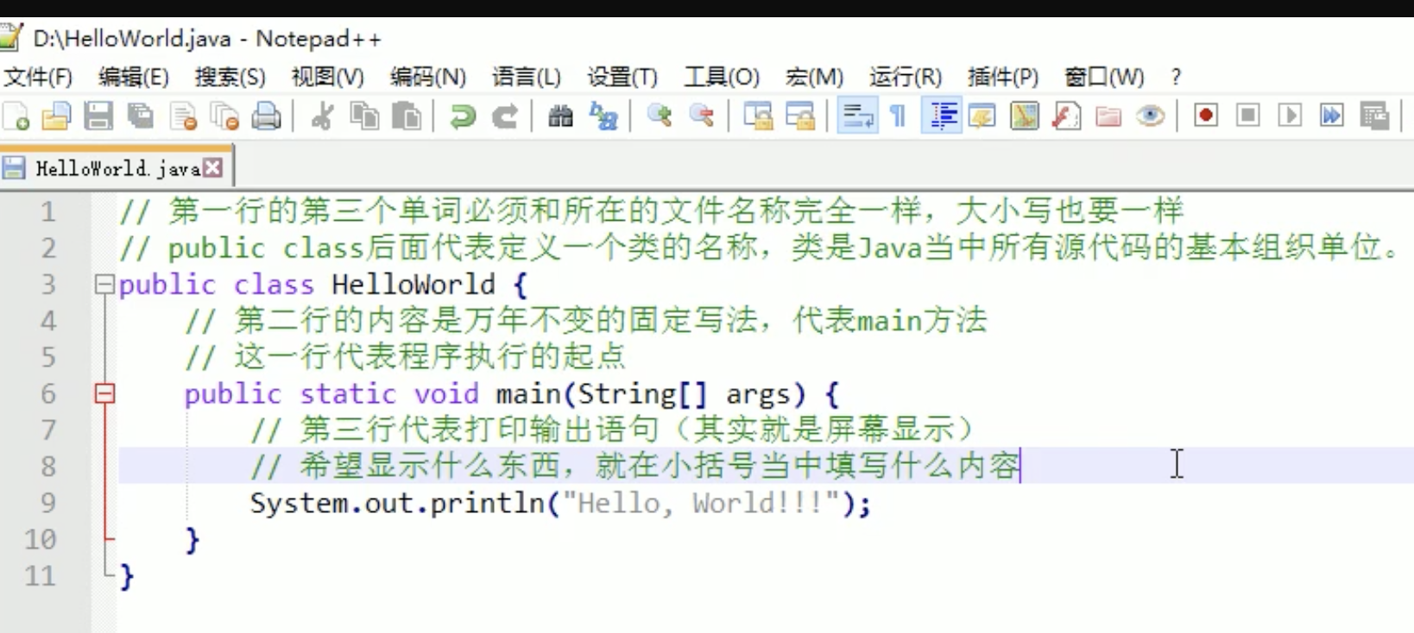The image size is (1414, 633).
Task: Toggle file monitoring eye icon
Action: tap(1151, 116)
